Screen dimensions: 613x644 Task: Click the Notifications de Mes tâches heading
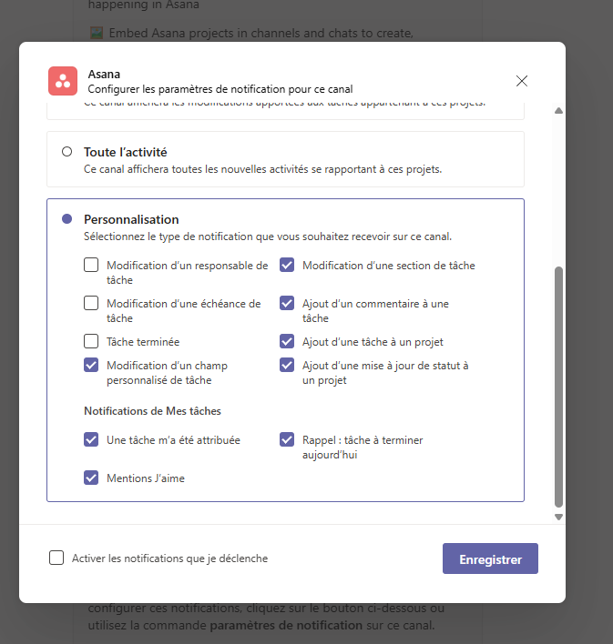pos(152,411)
